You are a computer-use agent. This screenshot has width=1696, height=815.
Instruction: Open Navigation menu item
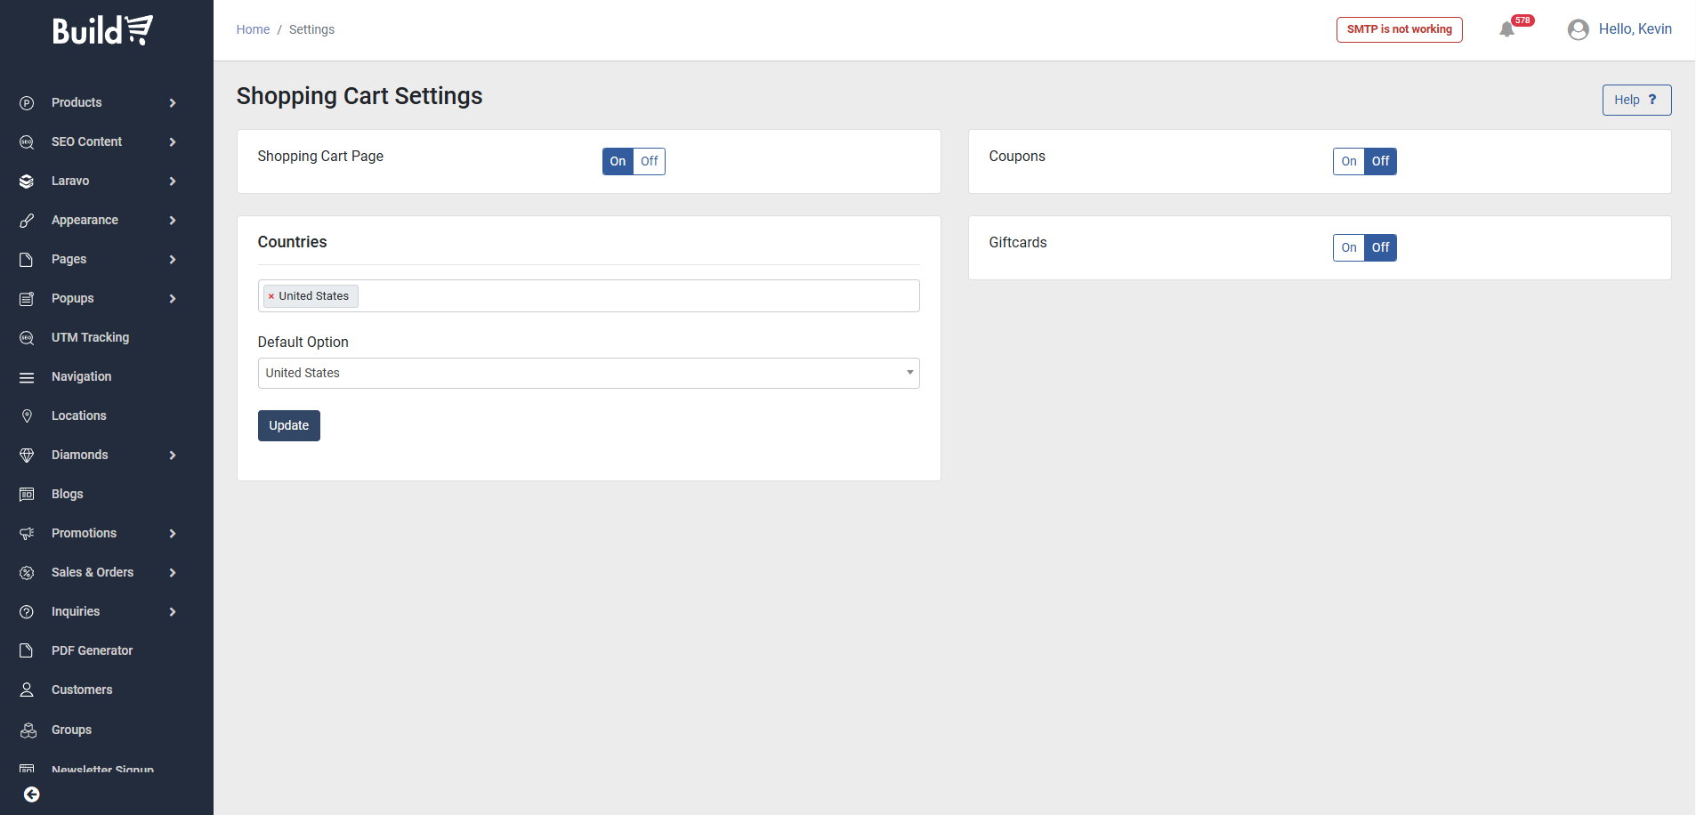(81, 376)
